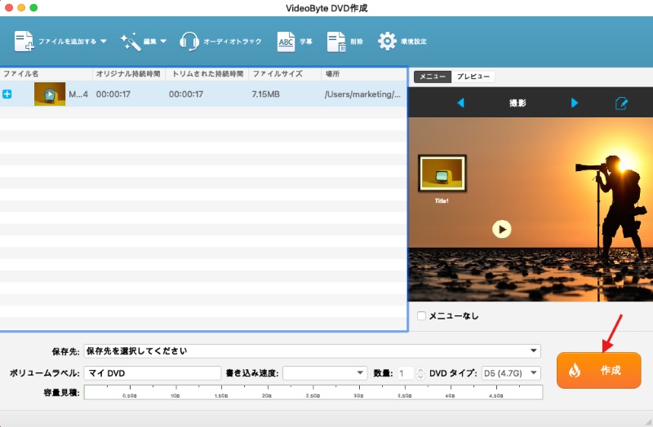Click the 字幕 toolbar label
This screenshot has width=653, height=427.
306,42
